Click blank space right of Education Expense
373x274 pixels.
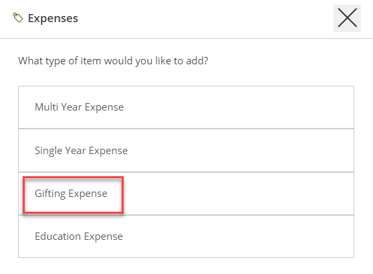tap(238, 236)
